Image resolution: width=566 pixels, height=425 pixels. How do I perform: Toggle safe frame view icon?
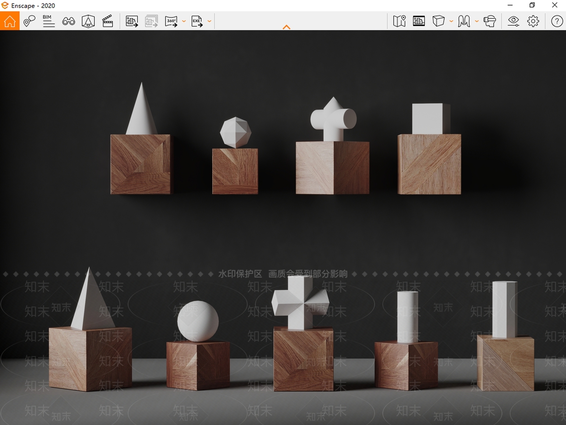419,21
